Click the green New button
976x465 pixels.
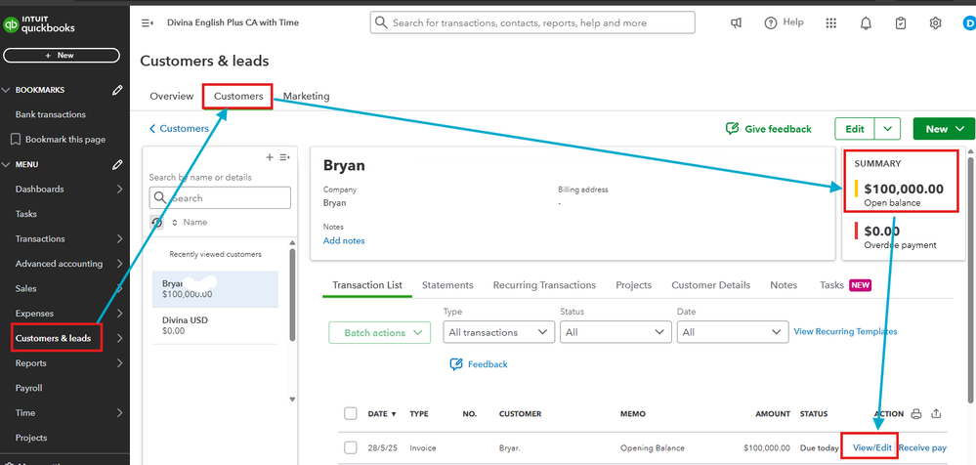[944, 129]
